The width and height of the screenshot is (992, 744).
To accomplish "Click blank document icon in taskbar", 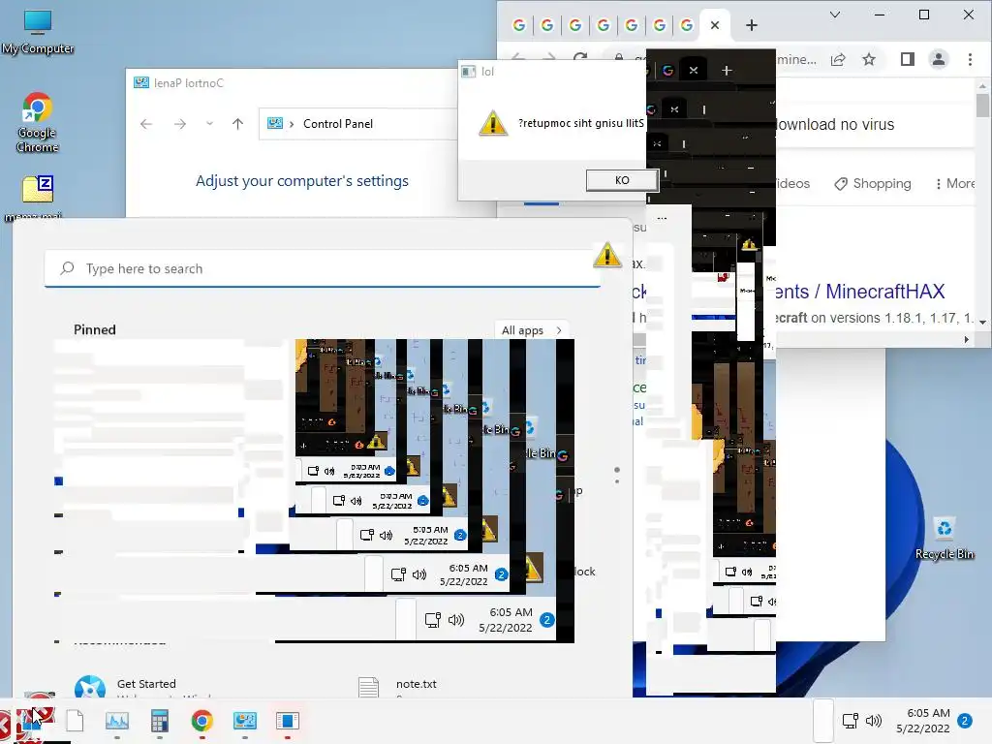I will pyautogui.click(x=75, y=721).
